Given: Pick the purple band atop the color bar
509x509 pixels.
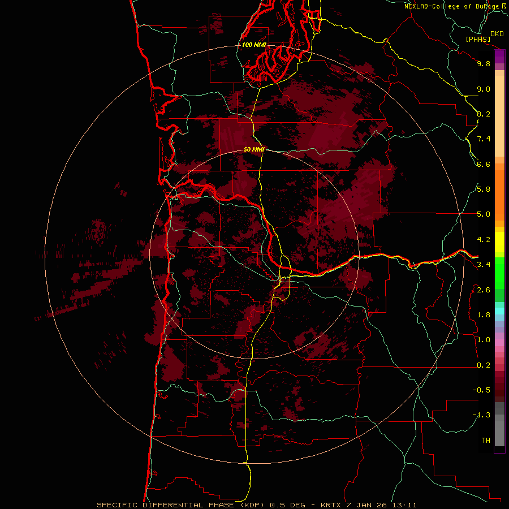Looking at the screenshot, I should pos(499,57).
